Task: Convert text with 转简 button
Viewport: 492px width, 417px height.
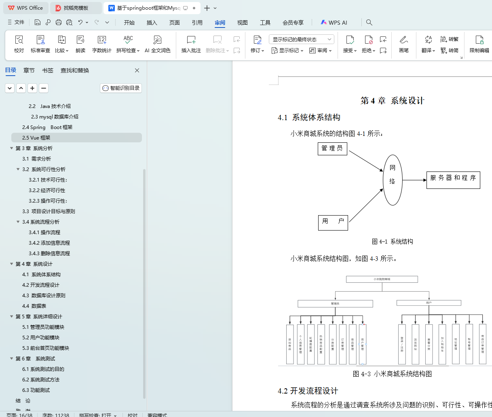Action: (450, 51)
